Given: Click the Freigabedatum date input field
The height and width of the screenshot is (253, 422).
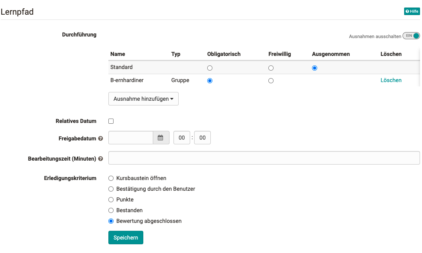Looking at the screenshot, I should pyautogui.click(x=131, y=138).
